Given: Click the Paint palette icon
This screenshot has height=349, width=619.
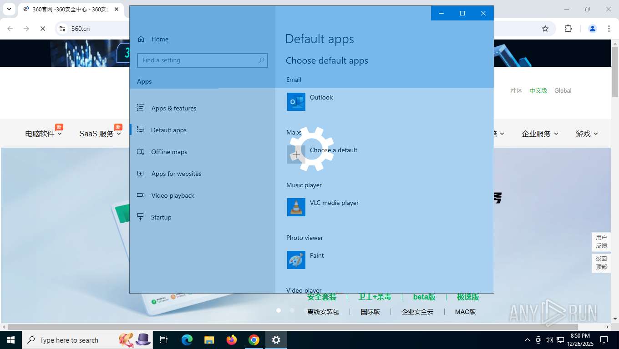Looking at the screenshot, I should pos(296,260).
